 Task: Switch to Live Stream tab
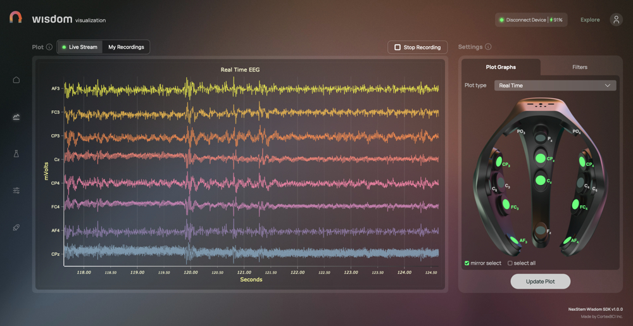pos(80,47)
